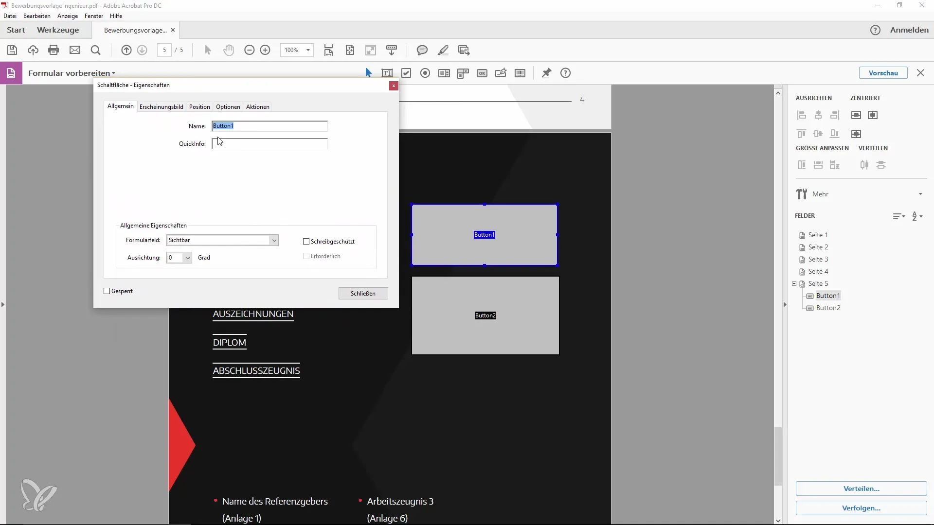The height and width of the screenshot is (525, 934).
Task: Select the Button2 form field on page
Action: tap(485, 315)
